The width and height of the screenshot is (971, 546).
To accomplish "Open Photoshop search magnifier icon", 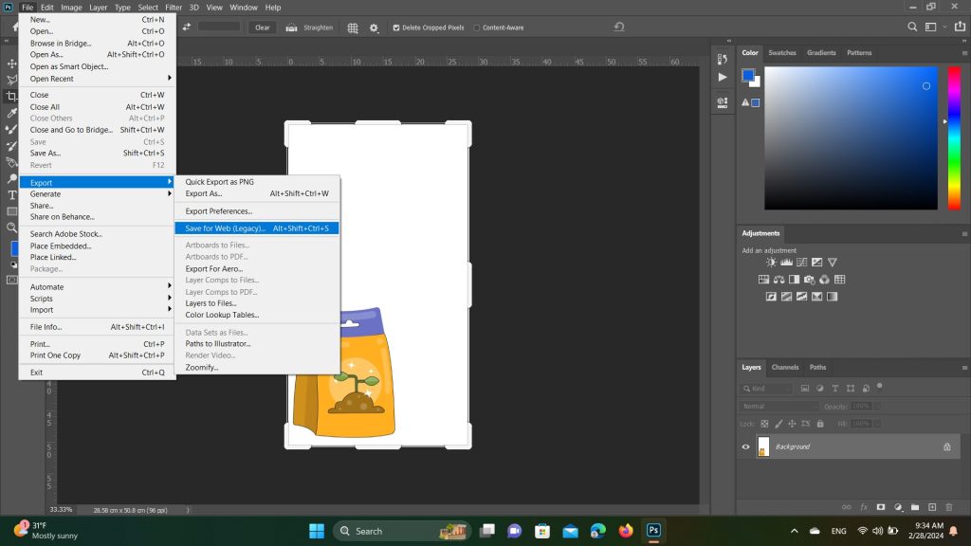I will pos(913,27).
